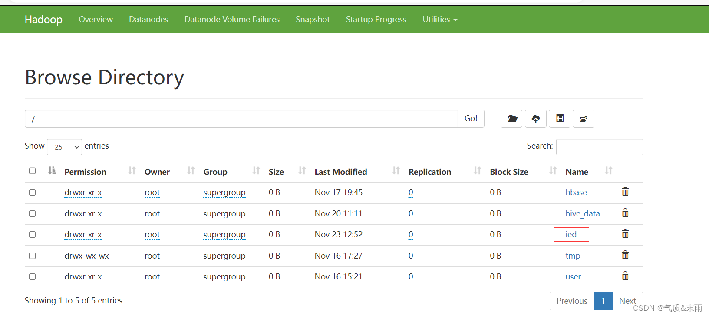709x316 pixels.
Task: Delete the hive_data directory with trash icon
Action: click(x=625, y=213)
